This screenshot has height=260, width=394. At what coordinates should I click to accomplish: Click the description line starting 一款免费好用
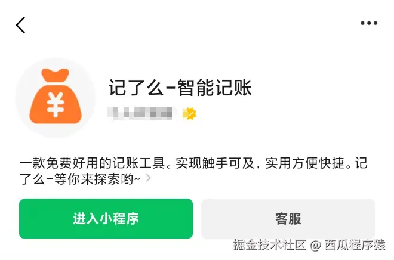coord(193,163)
